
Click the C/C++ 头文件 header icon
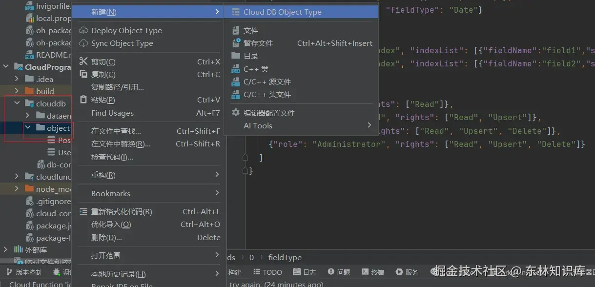236,94
